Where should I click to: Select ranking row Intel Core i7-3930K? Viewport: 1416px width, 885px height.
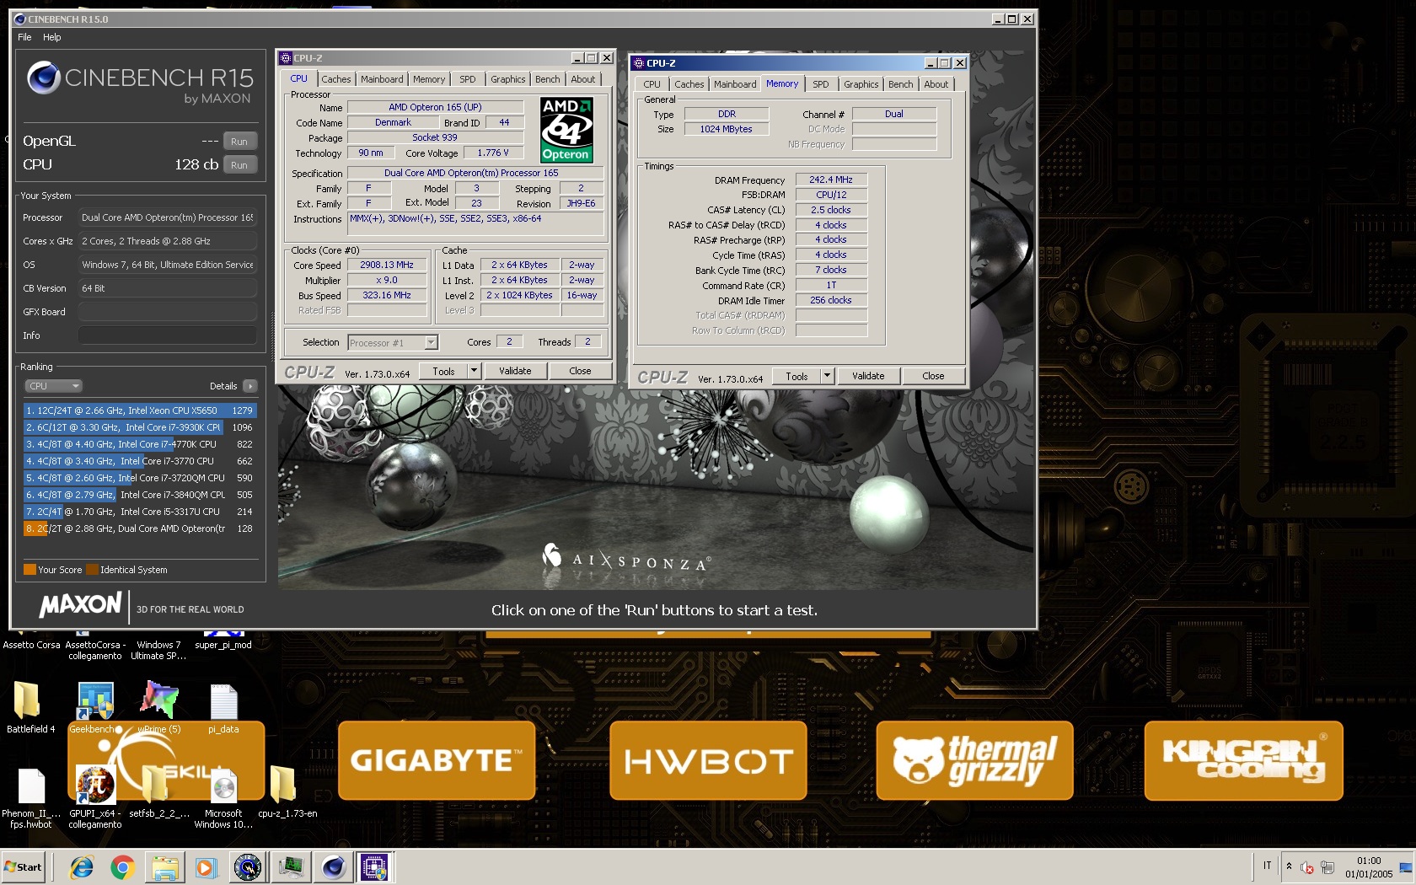[x=140, y=427]
